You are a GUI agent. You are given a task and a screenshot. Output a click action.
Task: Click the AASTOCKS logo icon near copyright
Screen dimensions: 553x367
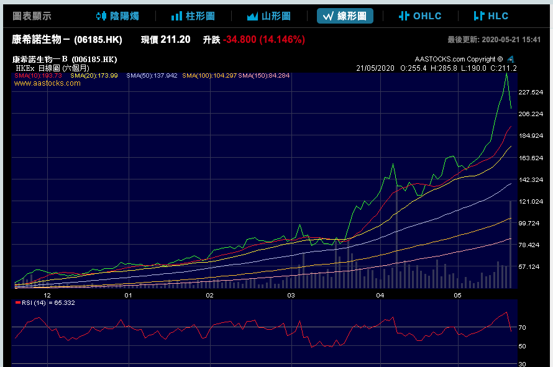pos(511,59)
